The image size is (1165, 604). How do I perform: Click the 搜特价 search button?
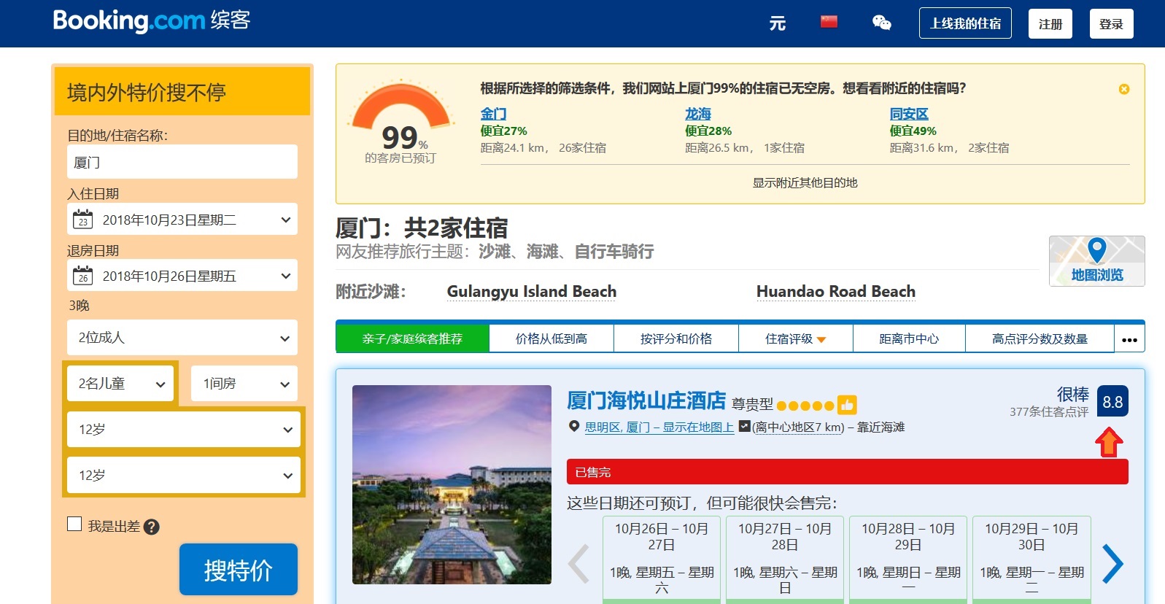(239, 570)
